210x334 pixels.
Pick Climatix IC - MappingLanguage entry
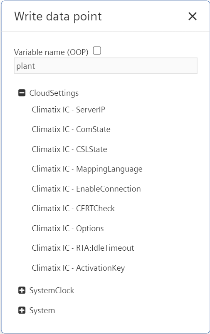coord(87,169)
